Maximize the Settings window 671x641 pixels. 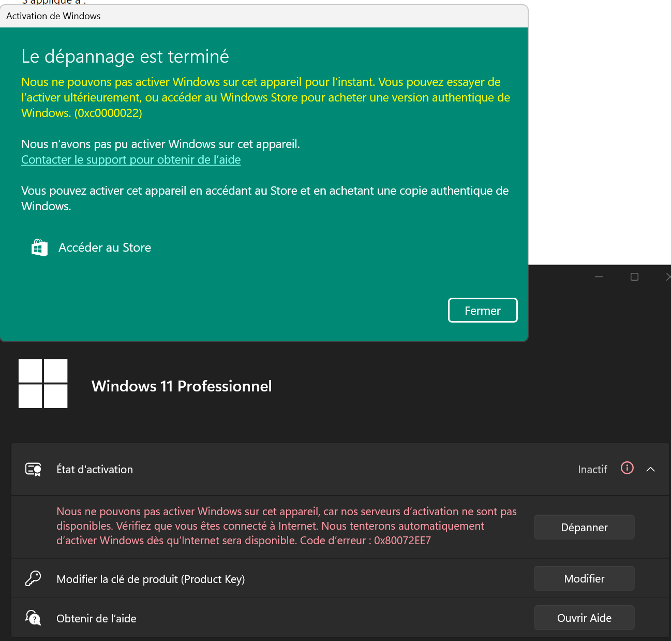point(634,277)
